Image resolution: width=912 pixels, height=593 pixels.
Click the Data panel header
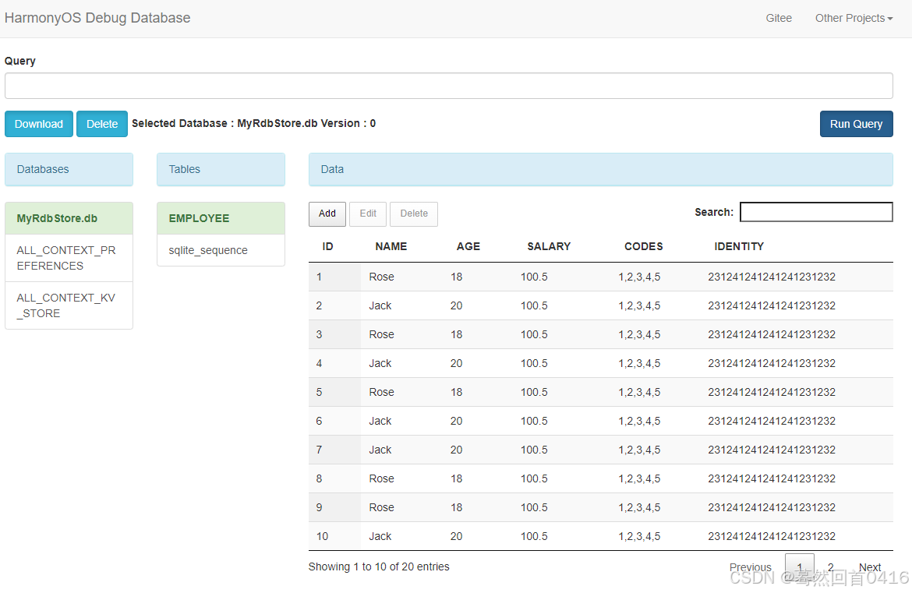(601, 169)
